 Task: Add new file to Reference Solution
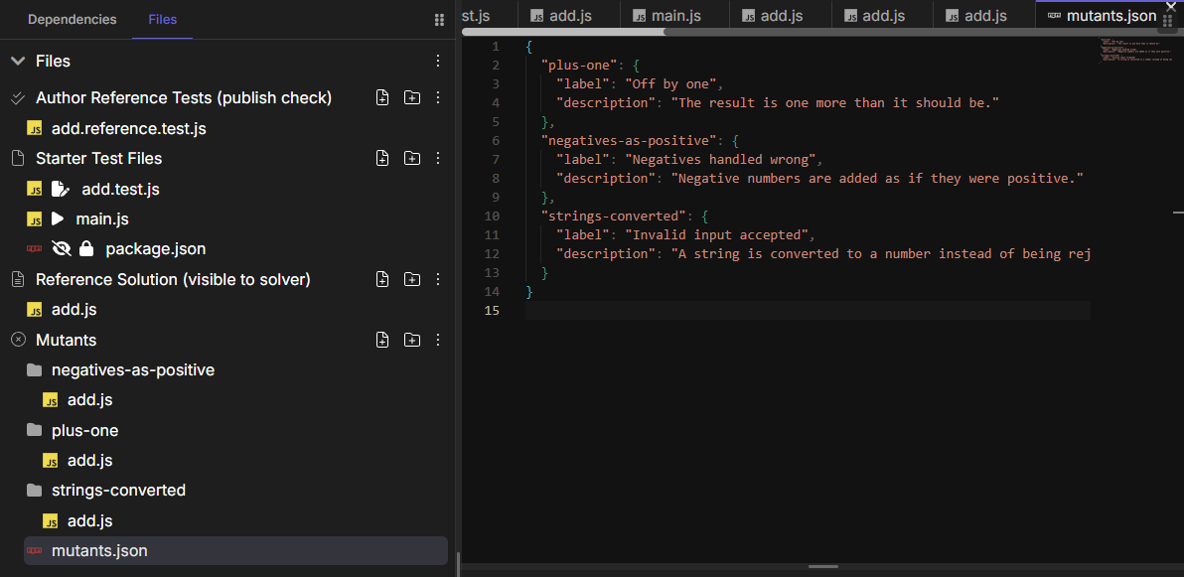pyautogui.click(x=382, y=279)
